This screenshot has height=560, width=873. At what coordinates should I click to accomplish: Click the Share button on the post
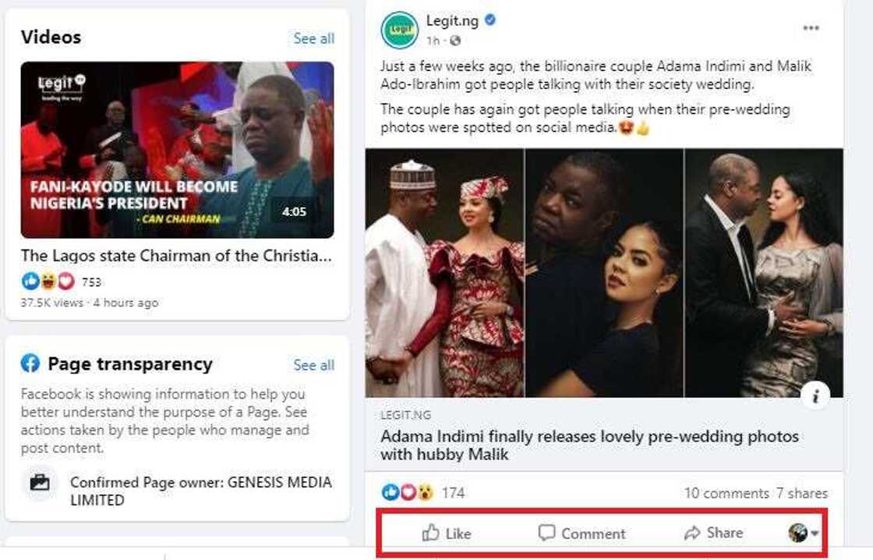715,533
